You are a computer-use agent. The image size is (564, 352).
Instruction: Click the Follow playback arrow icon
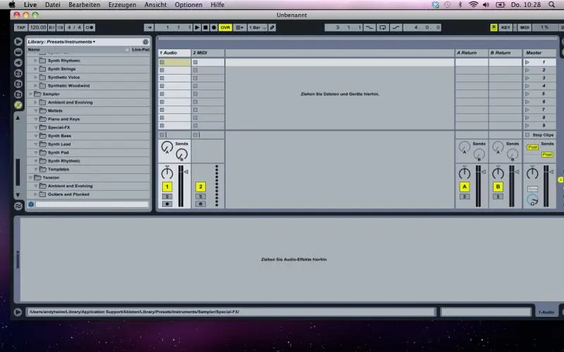pos(149,27)
